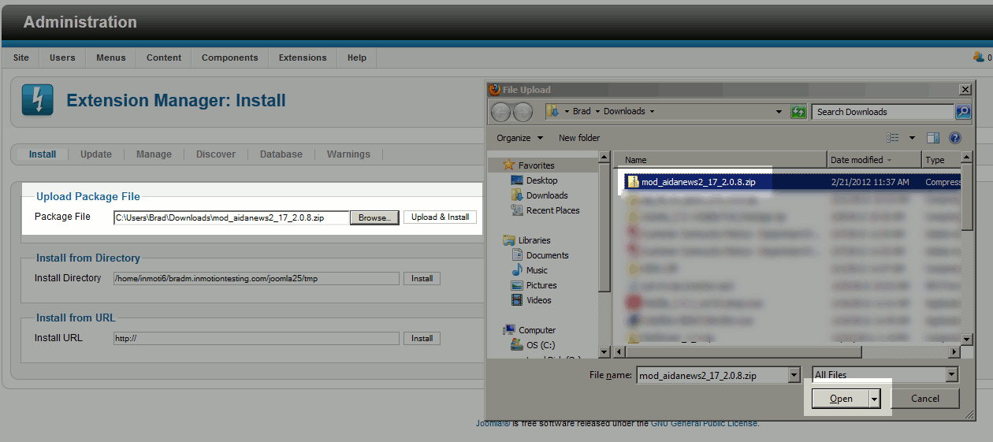This screenshot has width=993, height=442.
Task: Click the search magnifier icon in Search Downloads
Action: pos(962,112)
